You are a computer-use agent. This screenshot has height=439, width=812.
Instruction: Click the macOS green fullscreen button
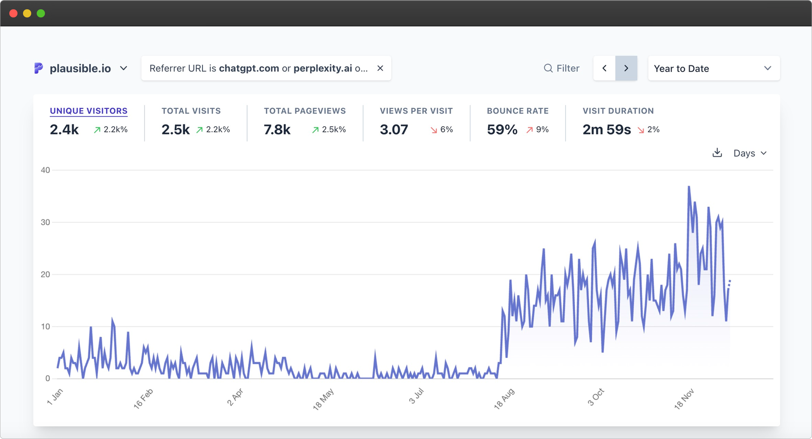coord(41,13)
